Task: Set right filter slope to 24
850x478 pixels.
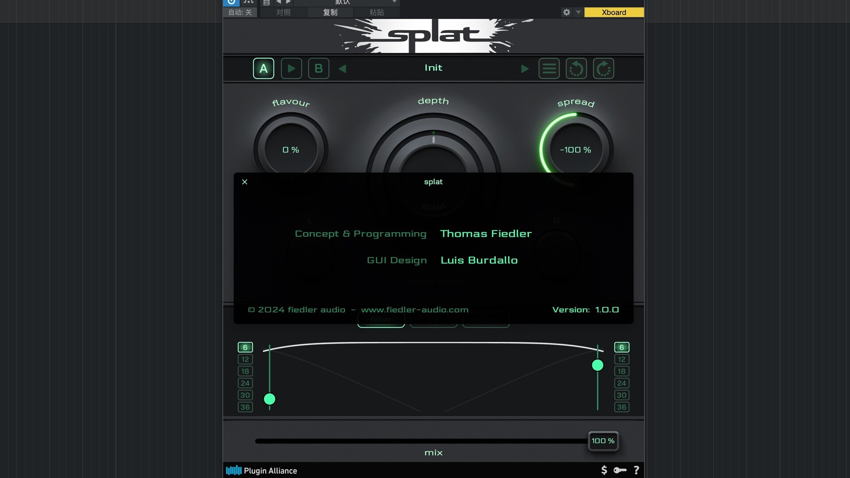Action: 622,383
